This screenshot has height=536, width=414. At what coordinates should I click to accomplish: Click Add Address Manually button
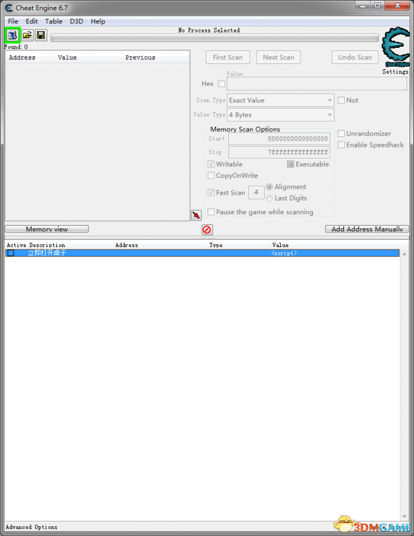(367, 229)
